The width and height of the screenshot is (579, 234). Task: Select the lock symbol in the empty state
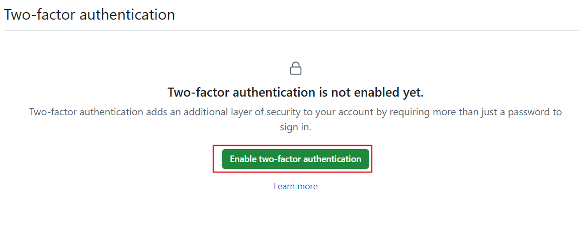296,68
